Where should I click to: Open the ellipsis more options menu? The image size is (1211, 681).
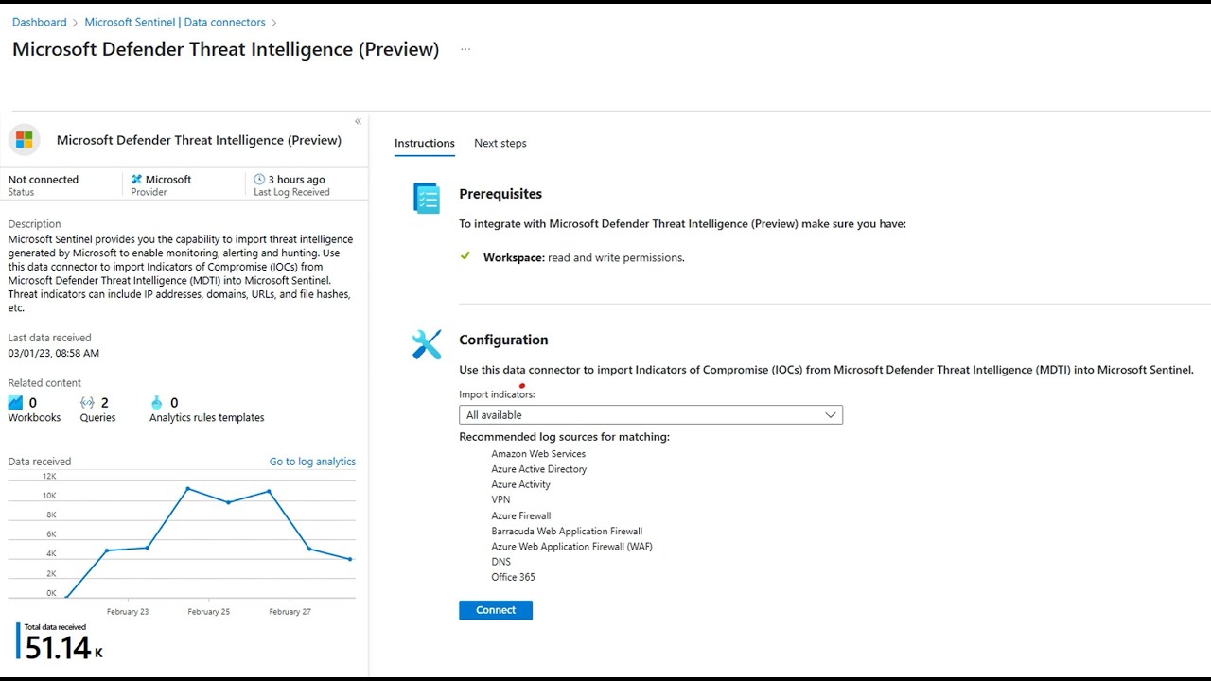[465, 49]
